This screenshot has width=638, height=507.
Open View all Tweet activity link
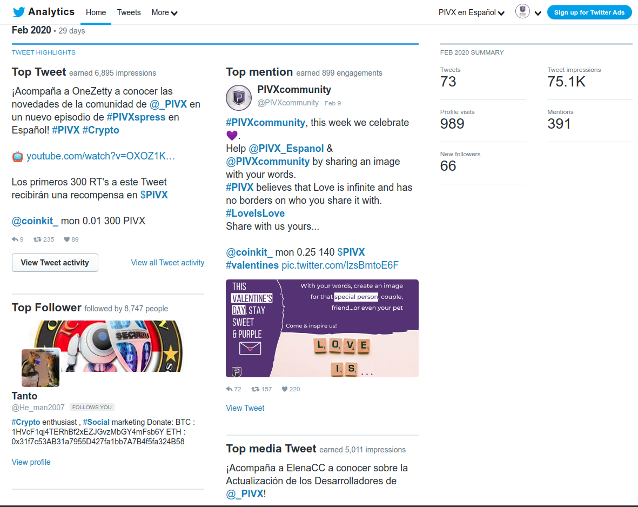[167, 263]
